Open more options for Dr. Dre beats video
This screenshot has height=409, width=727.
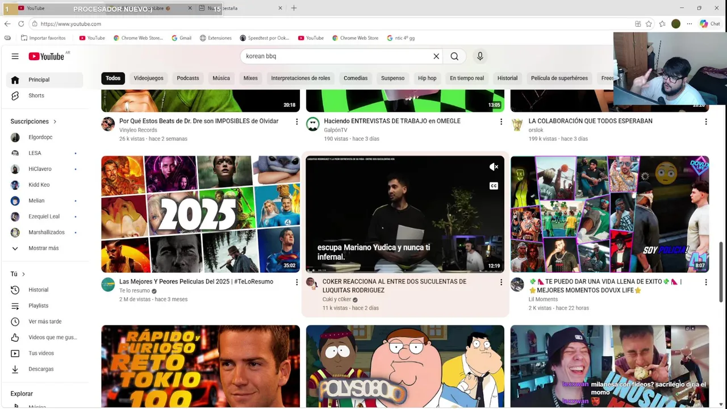point(296,122)
